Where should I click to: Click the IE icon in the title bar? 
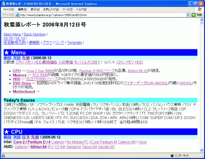[3, 3]
